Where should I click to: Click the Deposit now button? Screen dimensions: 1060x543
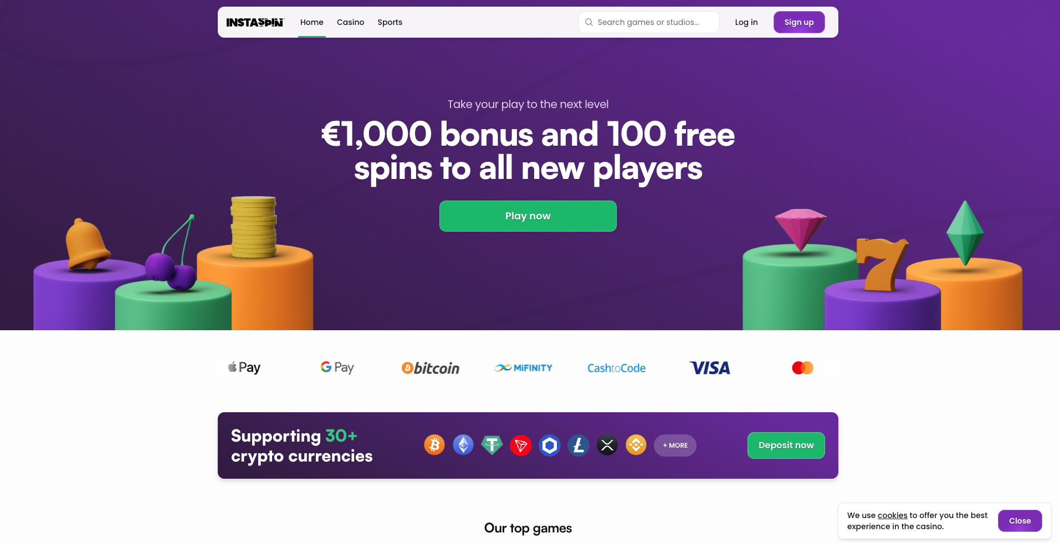point(786,445)
